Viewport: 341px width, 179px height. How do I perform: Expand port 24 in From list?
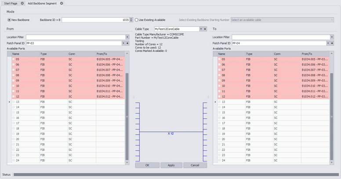13,160
